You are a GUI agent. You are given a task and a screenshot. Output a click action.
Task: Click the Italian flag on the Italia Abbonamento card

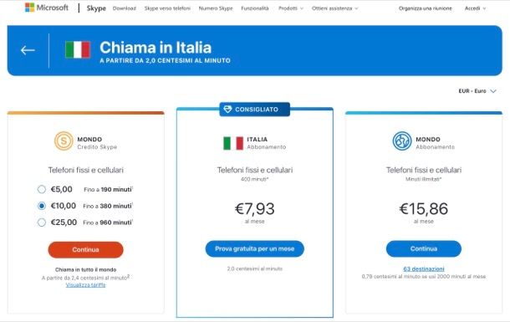pos(233,143)
